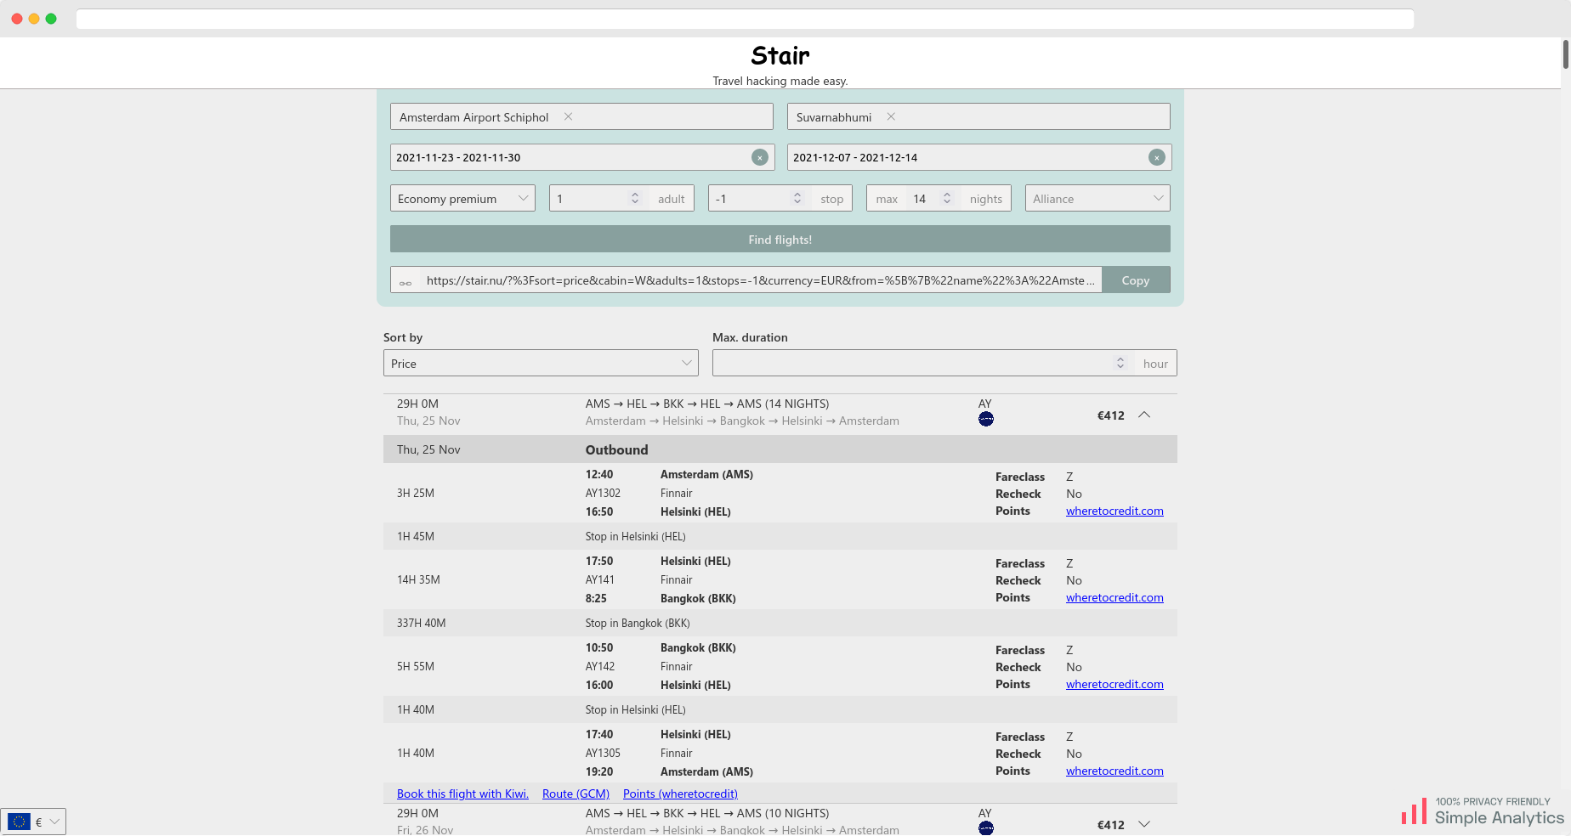Remove Suvarnabhumi destination tag
Viewport: 1571px width, 836px height.
click(x=891, y=116)
